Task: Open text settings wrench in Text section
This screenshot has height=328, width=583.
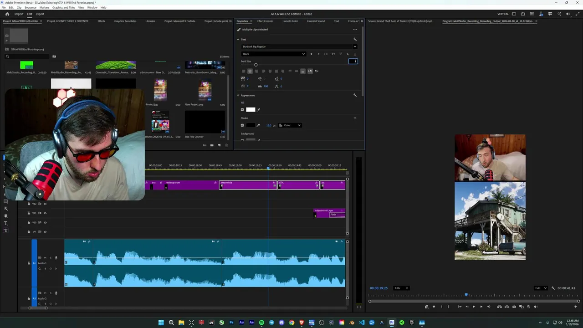Action: (x=355, y=39)
